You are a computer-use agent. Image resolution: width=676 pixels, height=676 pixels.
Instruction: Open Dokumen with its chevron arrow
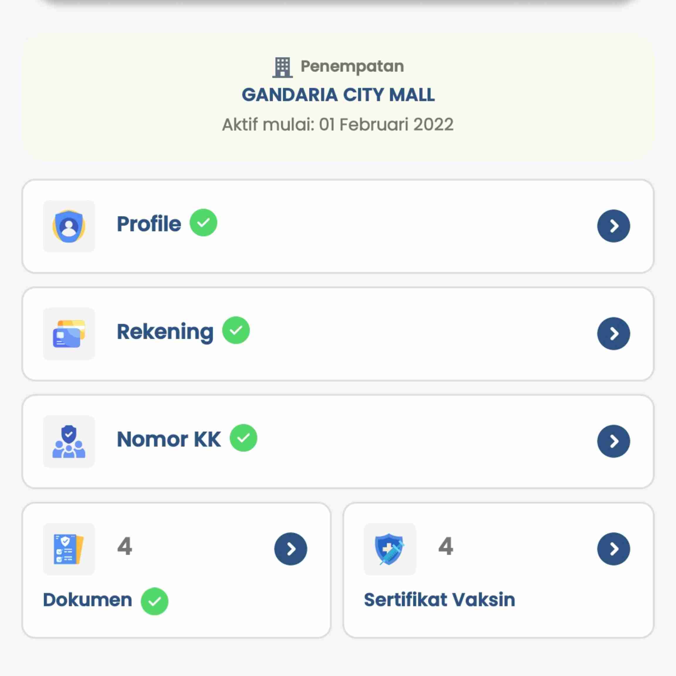point(290,549)
